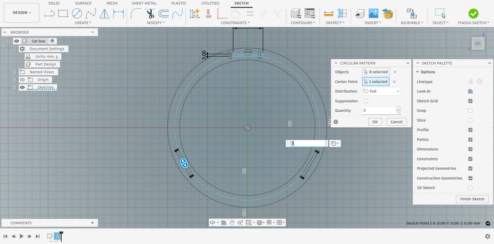Switch to the SHEET METAL tab
This screenshot has height=244, width=494.
click(144, 4)
